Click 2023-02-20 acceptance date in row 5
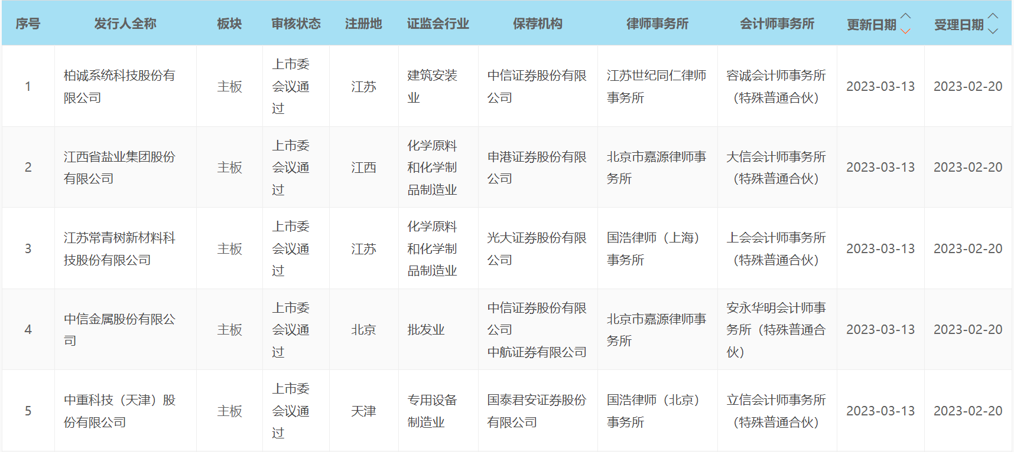 pyautogui.click(x=968, y=411)
